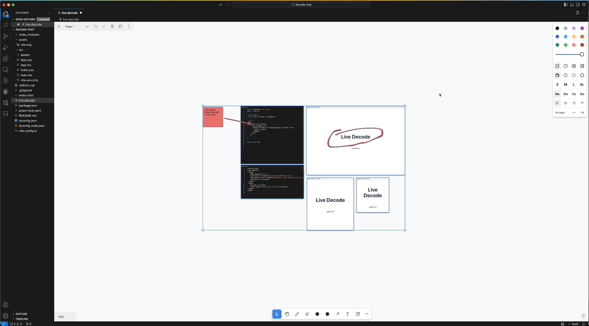589x326 pixels.
Task: Click the Undo arrow in canvas toolbar
Action: (x=95, y=26)
